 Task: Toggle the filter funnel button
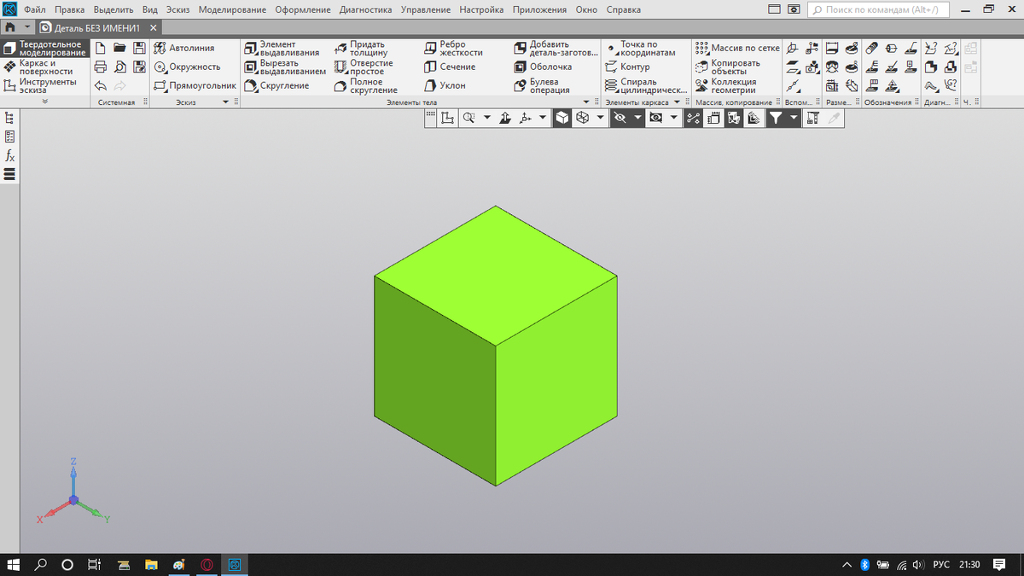pyautogui.click(x=775, y=119)
